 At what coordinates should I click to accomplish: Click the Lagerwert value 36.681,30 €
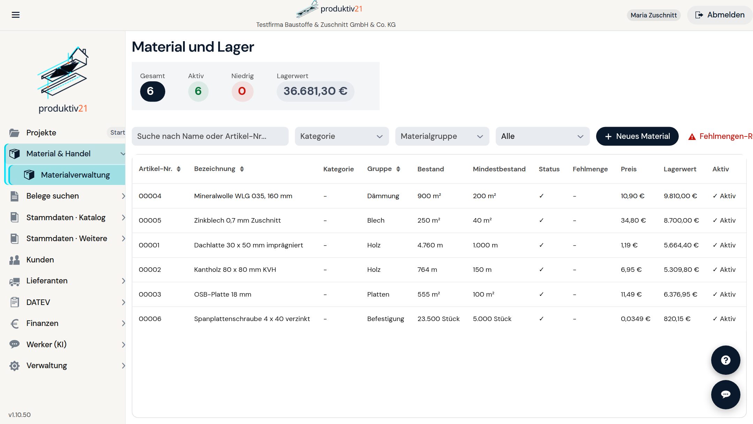315,91
